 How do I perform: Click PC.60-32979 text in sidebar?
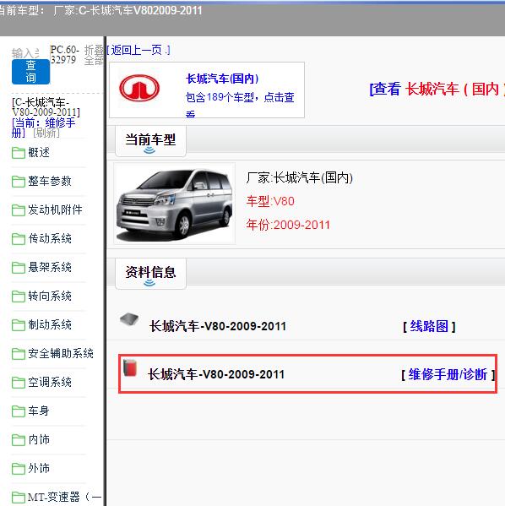pos(64,55)
